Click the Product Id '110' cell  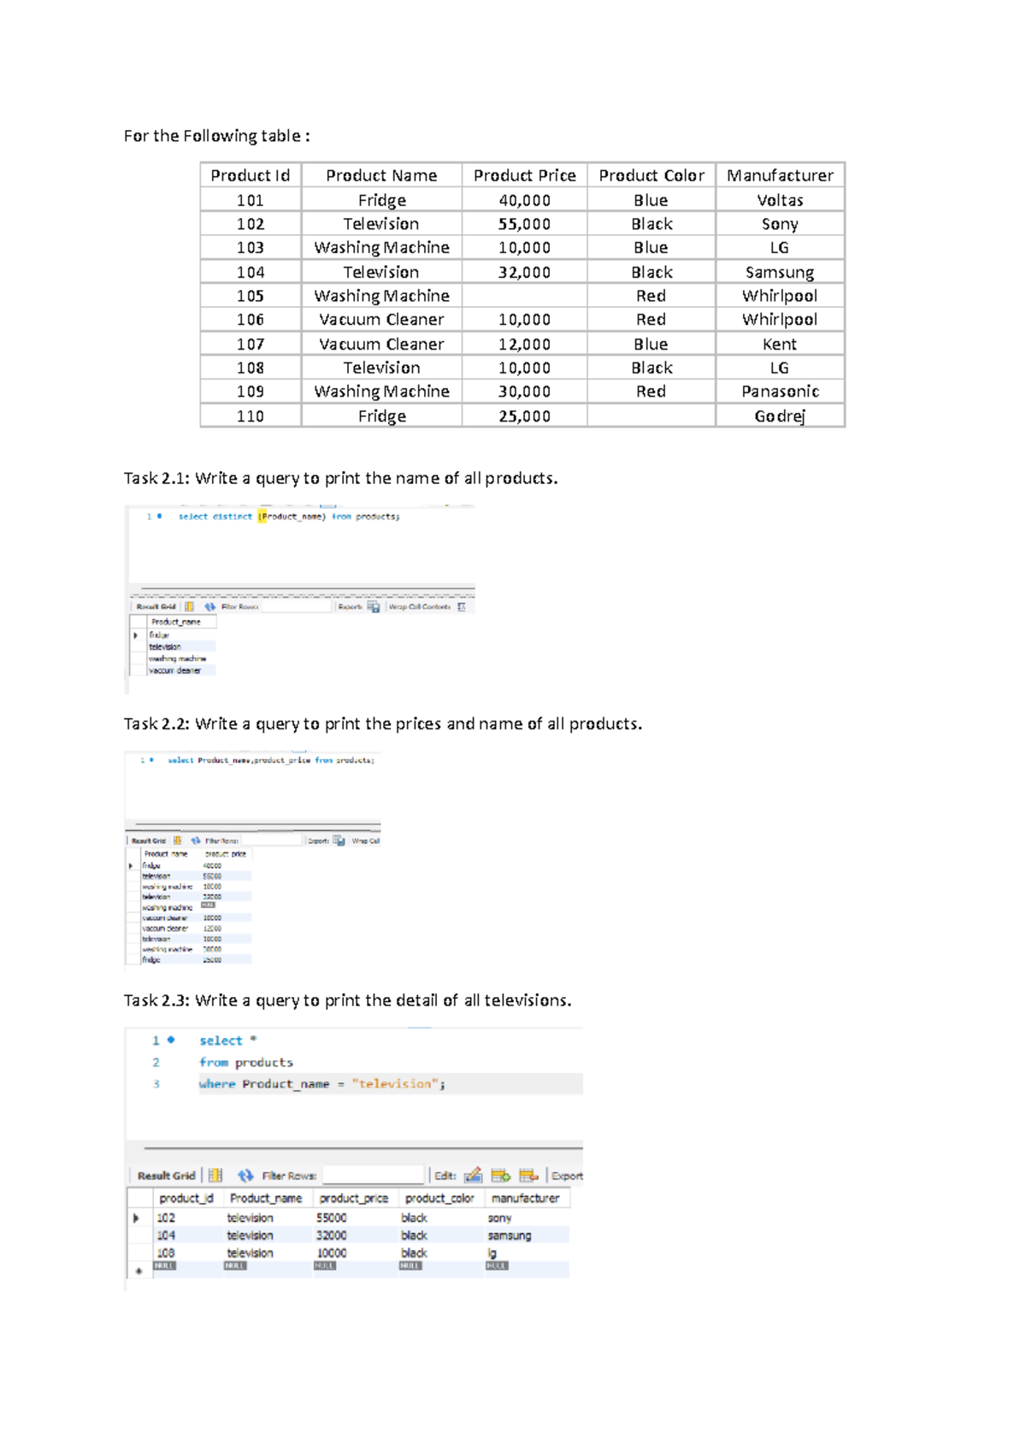251,416
